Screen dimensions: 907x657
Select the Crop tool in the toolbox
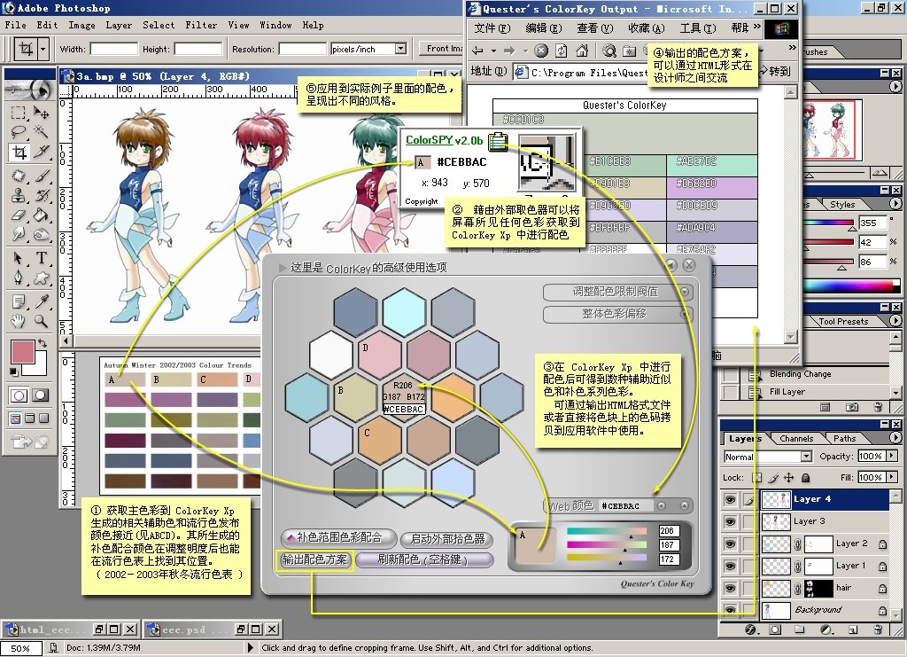coord(19,153)
